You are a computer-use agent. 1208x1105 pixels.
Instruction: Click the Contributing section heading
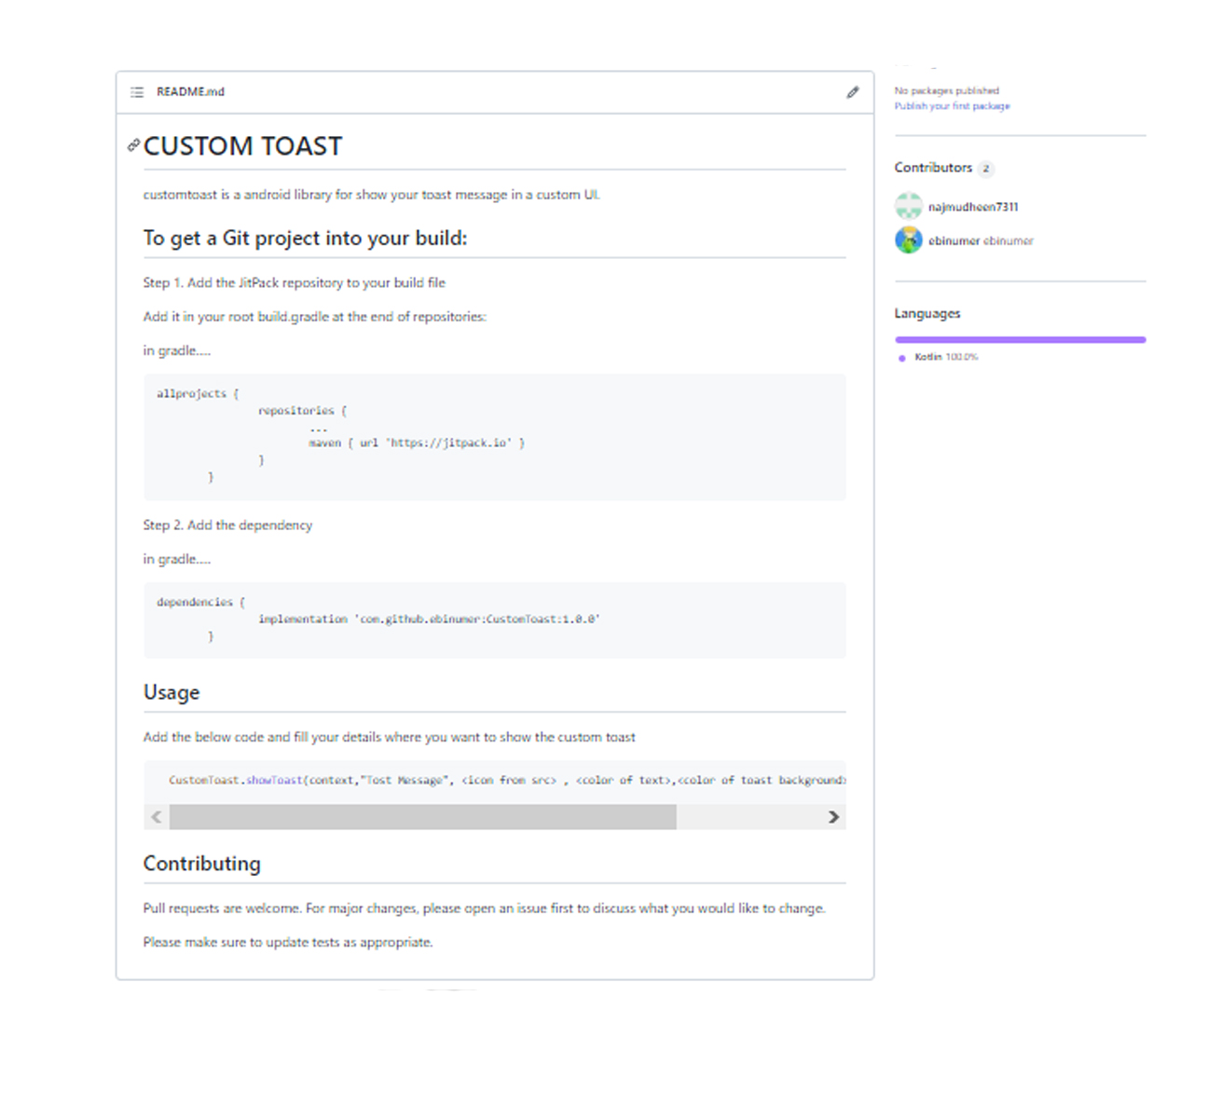coord(201,864)
